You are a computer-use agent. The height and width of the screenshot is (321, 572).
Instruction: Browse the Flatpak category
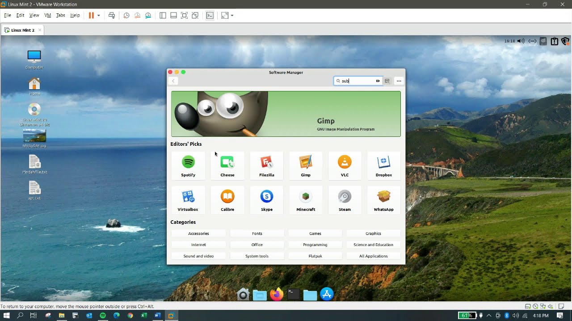click(315, 256)
